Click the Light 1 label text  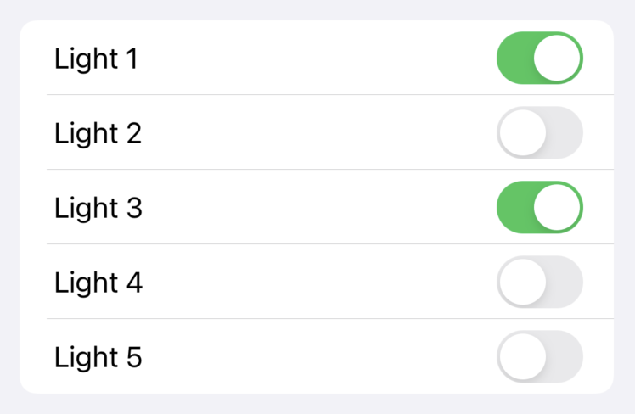tap(96, 59)
